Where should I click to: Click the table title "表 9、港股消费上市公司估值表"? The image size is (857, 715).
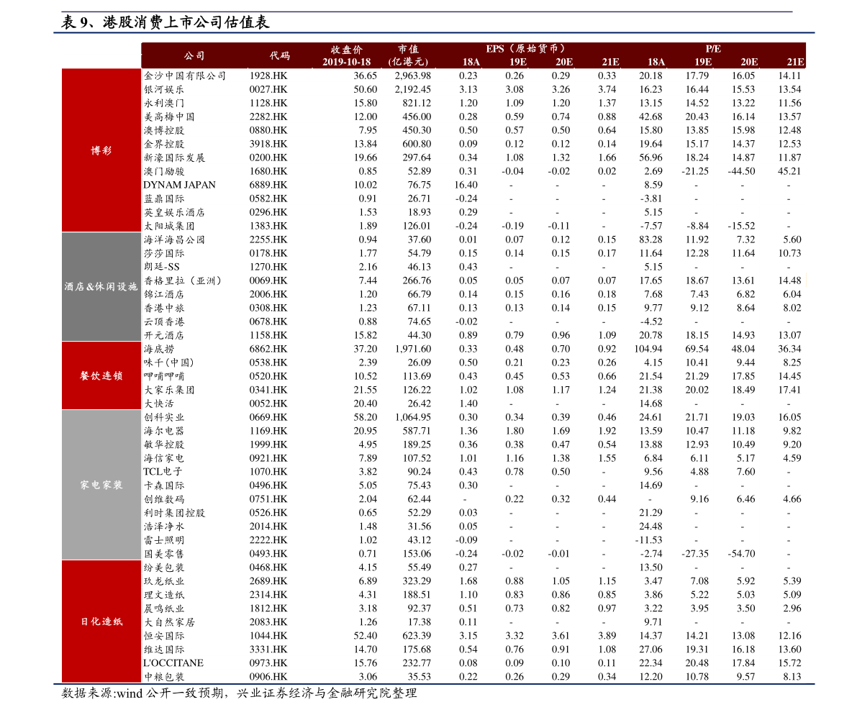pos(165,22)
